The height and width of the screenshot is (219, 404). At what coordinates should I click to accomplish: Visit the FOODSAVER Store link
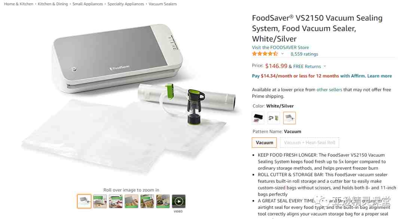coord(280,47)
